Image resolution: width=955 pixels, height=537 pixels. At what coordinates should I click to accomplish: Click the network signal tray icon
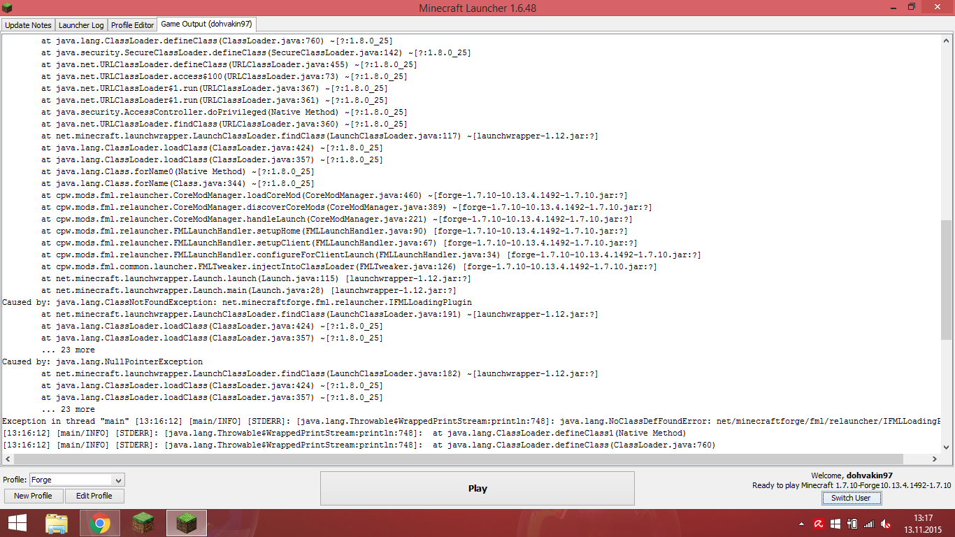[868, 524]
